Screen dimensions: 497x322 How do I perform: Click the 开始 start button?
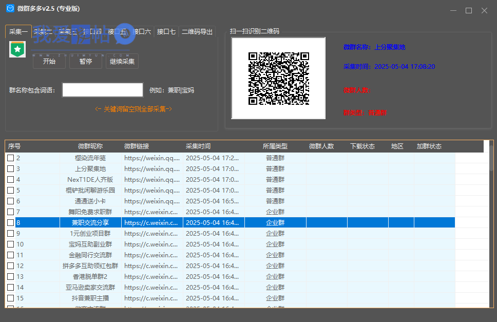[x=49, y=61]
